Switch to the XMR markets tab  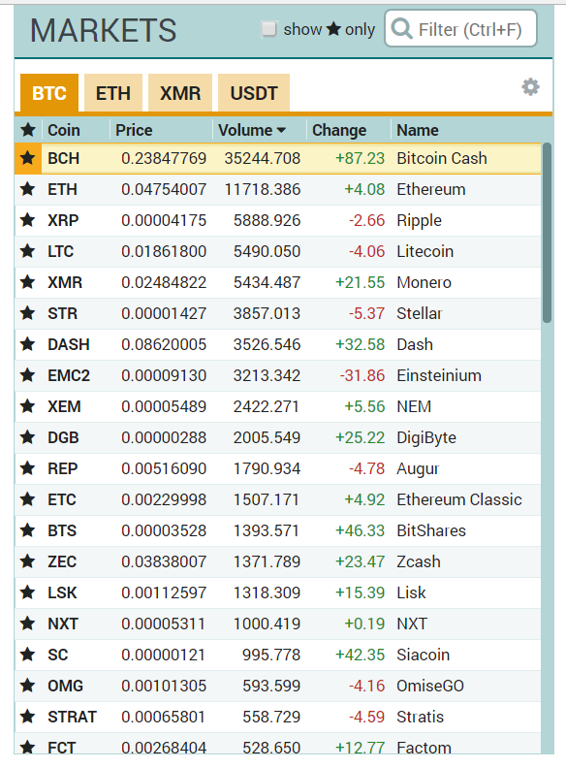click(x=180, y=93)
